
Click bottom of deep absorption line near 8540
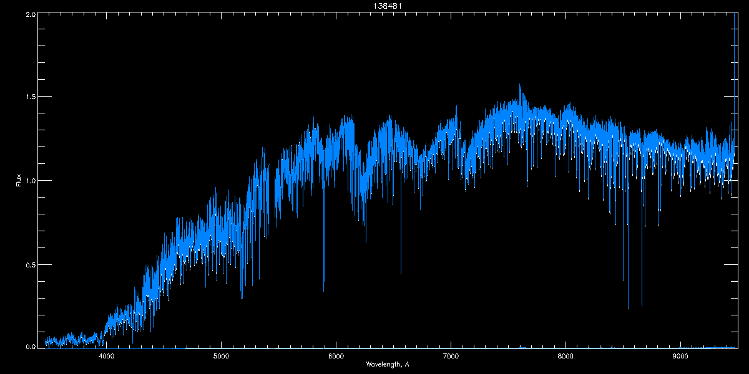(628, 307)
